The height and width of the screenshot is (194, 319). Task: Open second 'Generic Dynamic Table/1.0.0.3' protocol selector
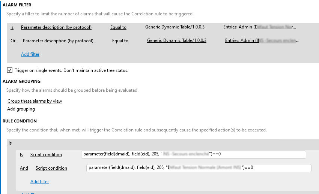click(x=177, y=40)
